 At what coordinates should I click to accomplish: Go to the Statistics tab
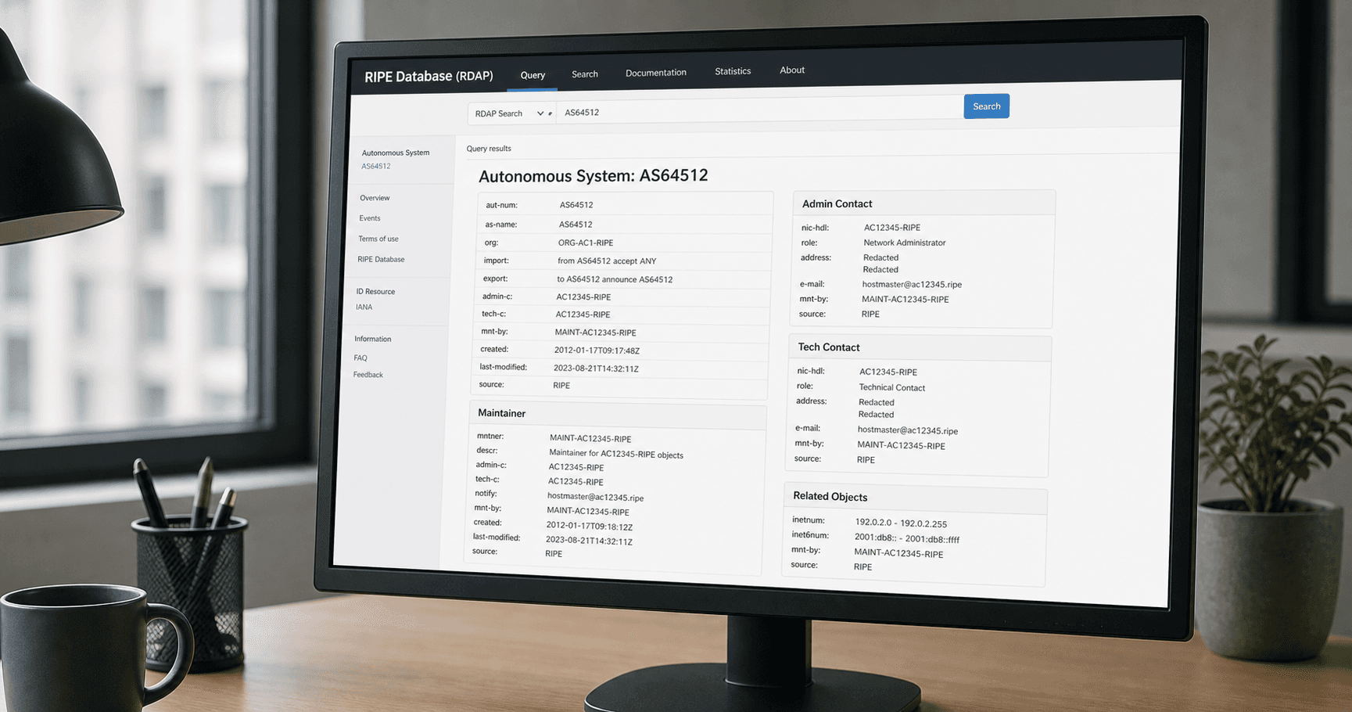pos(733,71)
